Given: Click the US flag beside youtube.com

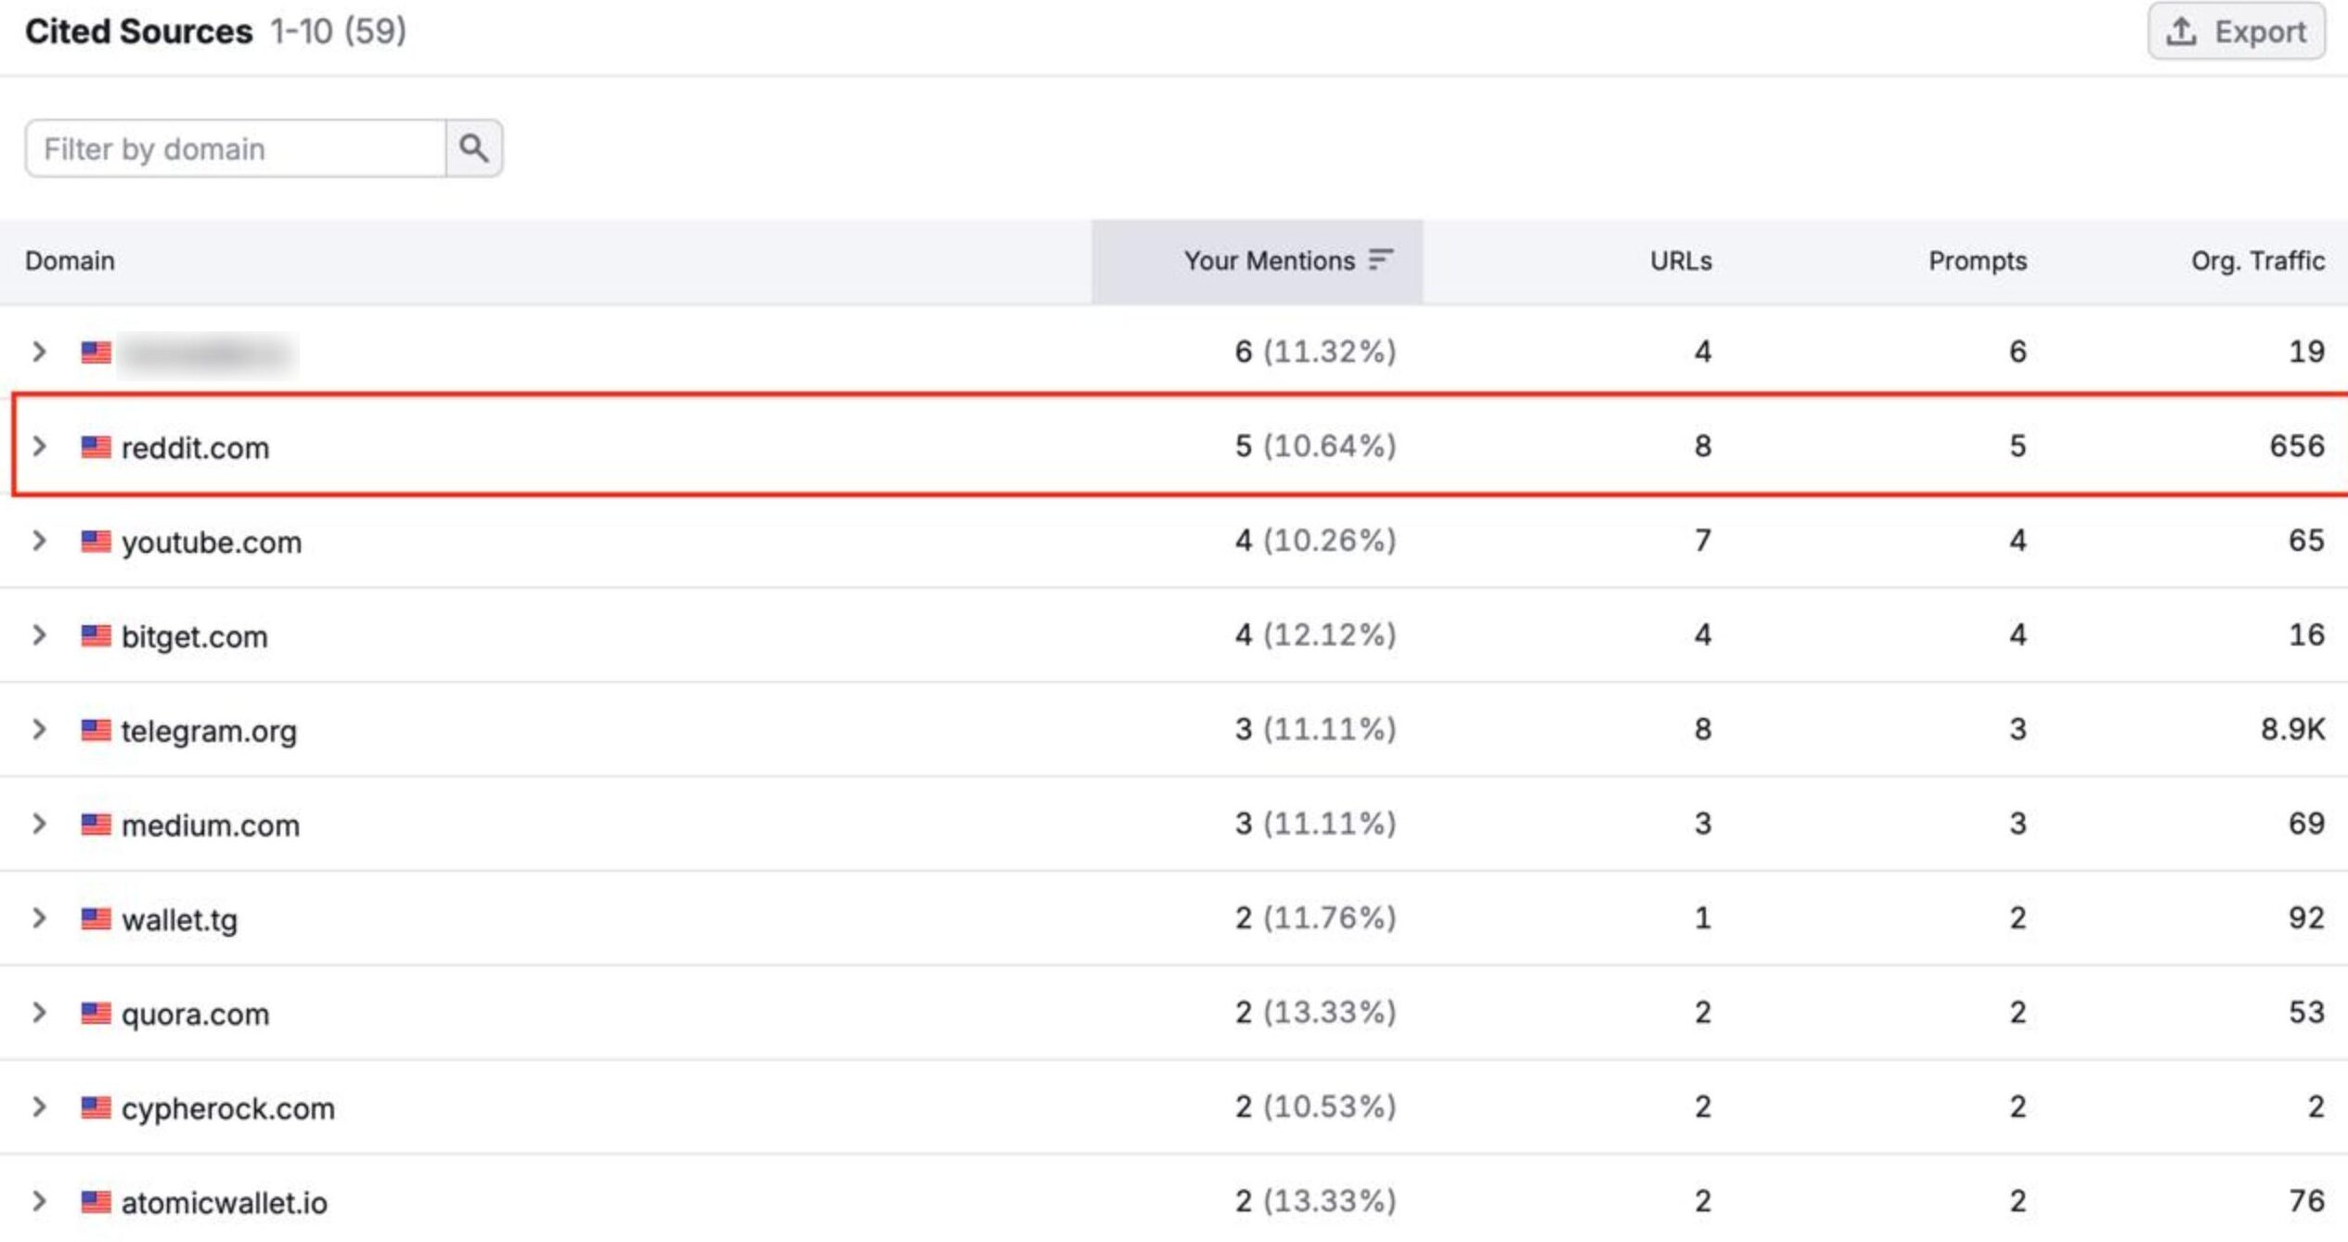Looking at the screenshot, I should coord(96,542).
